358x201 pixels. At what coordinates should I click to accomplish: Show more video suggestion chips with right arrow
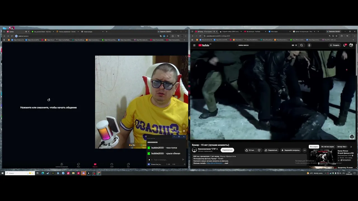click(351, 147)
